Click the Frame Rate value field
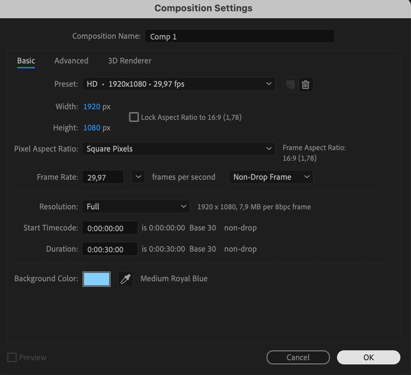 point(103,177)
